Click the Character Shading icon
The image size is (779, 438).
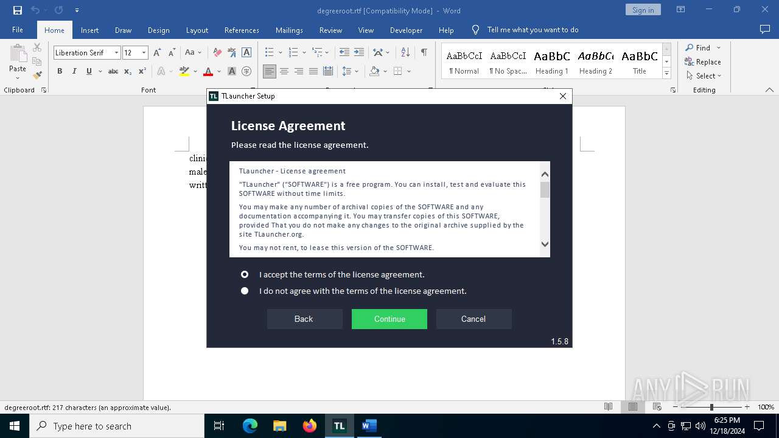[232, 71]
